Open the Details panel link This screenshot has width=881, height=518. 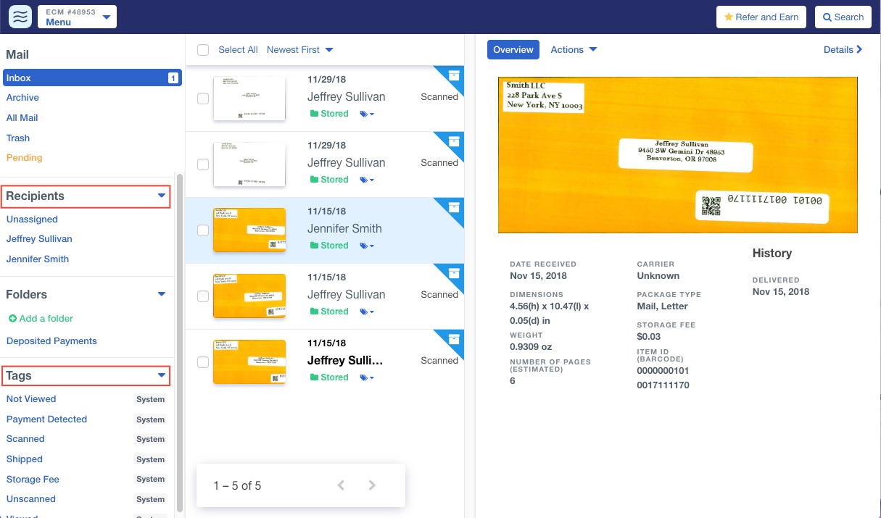coord(843,50)
